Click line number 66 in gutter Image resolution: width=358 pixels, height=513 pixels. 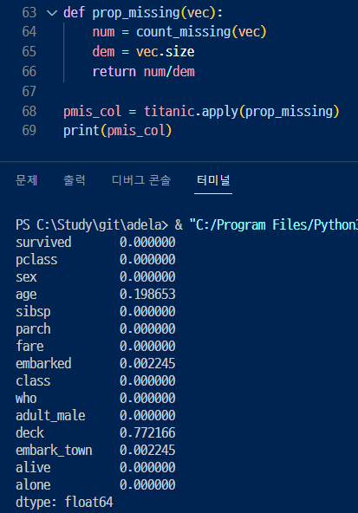point(29,72)
